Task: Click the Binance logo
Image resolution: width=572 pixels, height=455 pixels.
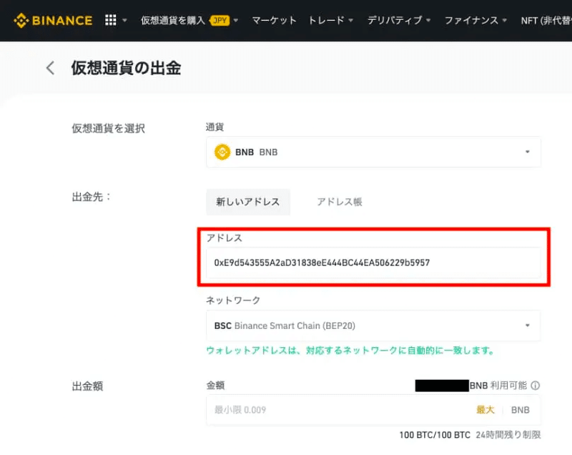Action: point(53,21)
